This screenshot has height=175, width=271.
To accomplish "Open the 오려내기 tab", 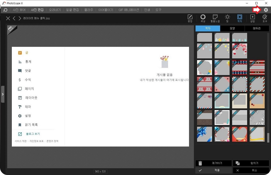I will 55,10.
